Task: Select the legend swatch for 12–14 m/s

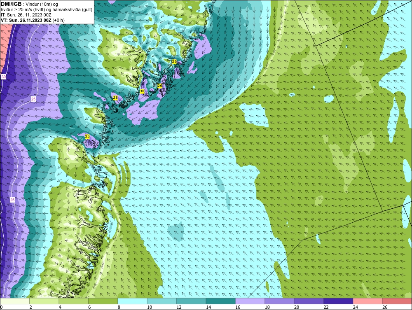Action: tap(191, 301)
